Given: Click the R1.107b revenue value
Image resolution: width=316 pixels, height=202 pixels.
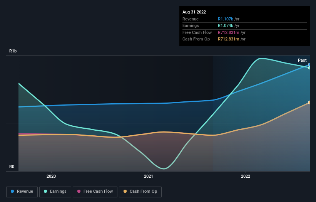Looking at the screenshot, I should [x=225, y=19].
